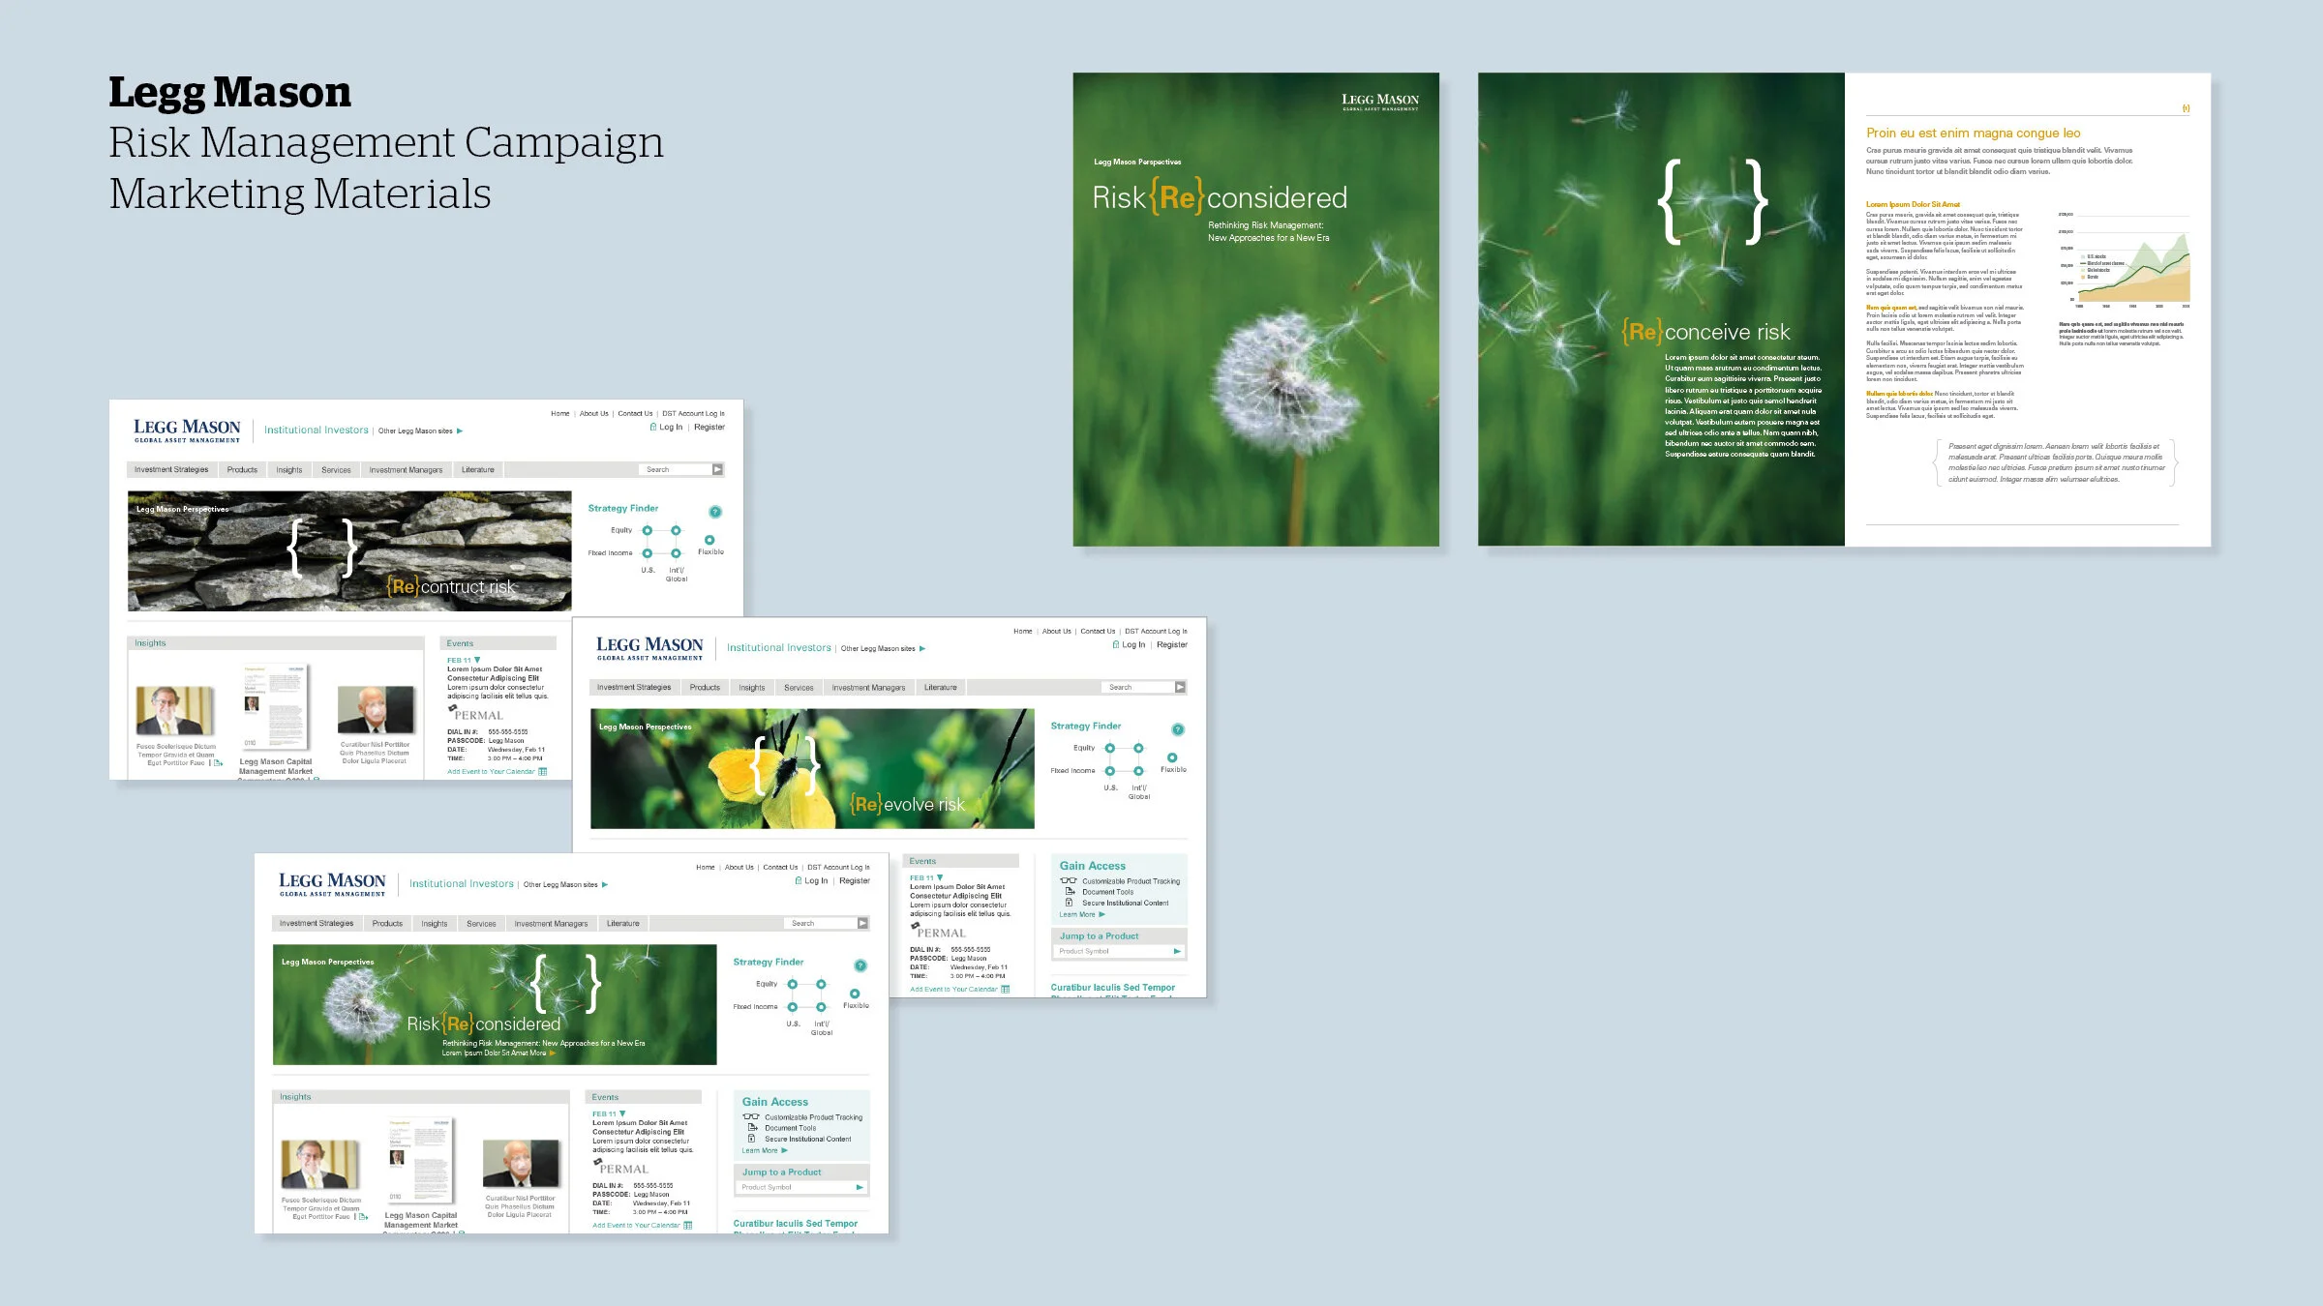The image size is (2323, 1306).
Task: Open Investment Managers tab in butterfly mockup
Action: click(x=868, y=687)
